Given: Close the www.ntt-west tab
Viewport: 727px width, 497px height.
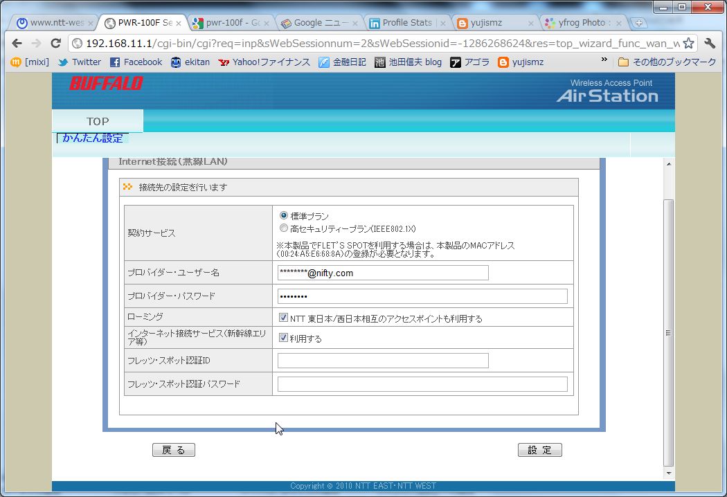Looking at the screenshot, I should point(91,23).
